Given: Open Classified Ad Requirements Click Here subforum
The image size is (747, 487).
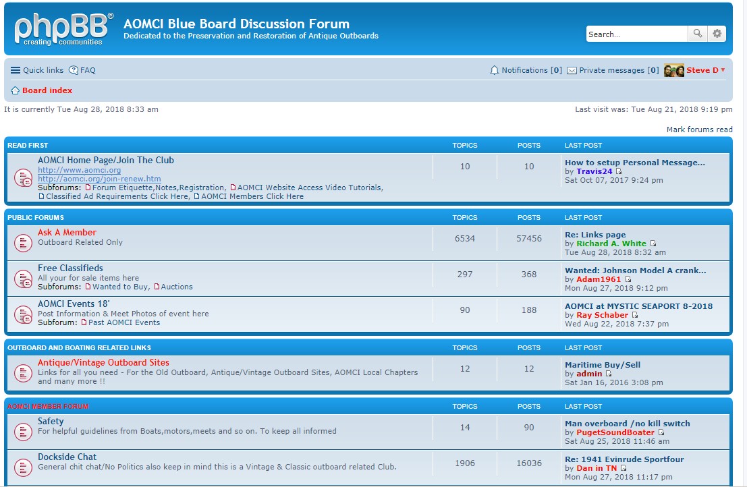Looking at the screenshot, I should pyautogui.click(x=117, y=196).
